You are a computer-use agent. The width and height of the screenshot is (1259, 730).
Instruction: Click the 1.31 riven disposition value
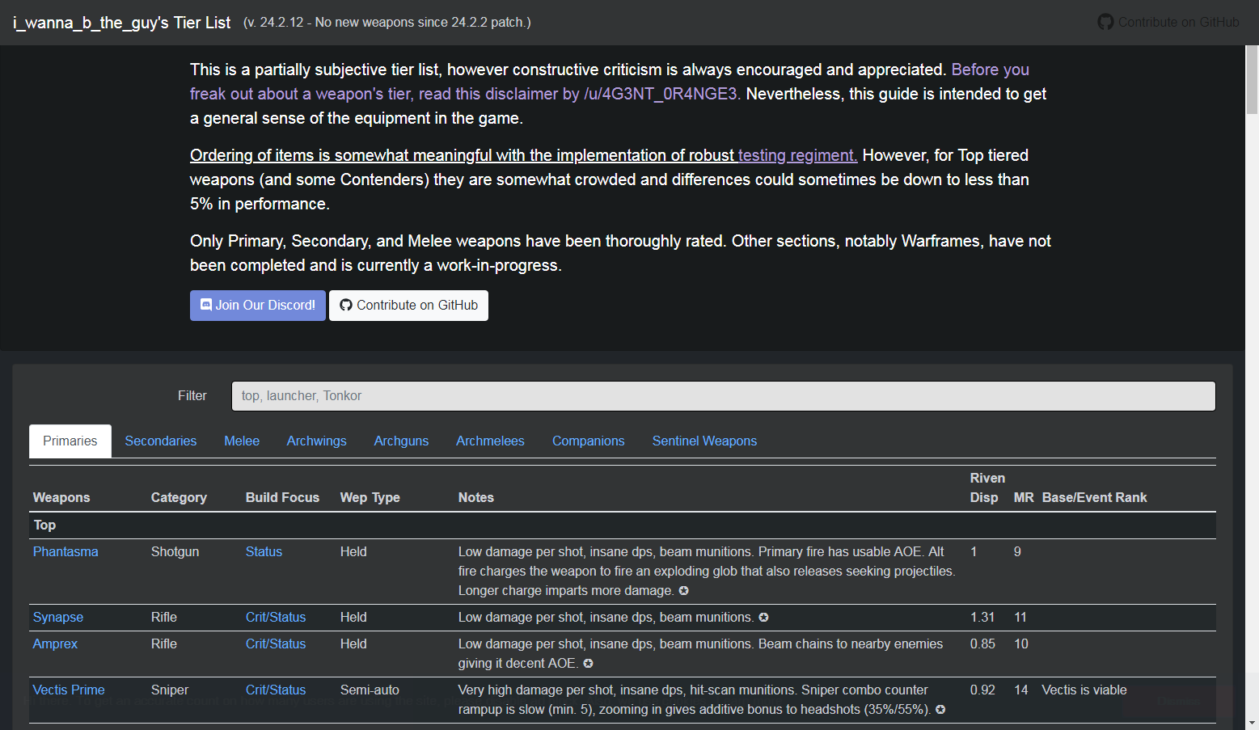coord(982,618)
